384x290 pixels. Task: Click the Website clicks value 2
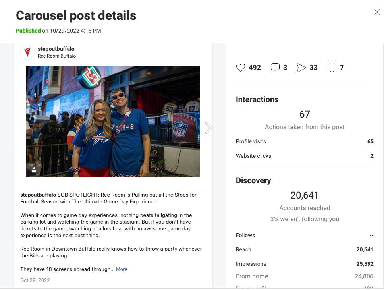click(x=372, y=156)
